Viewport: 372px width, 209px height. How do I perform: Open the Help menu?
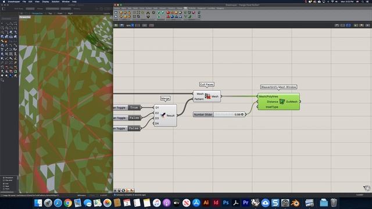click(74, 1)
